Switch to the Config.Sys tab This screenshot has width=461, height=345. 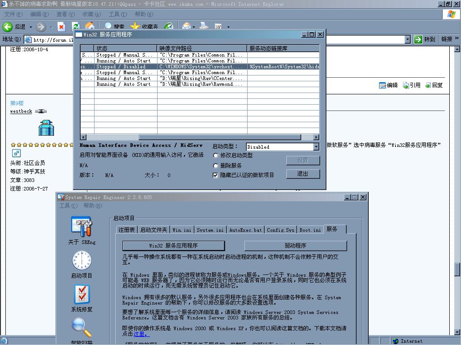280,230
